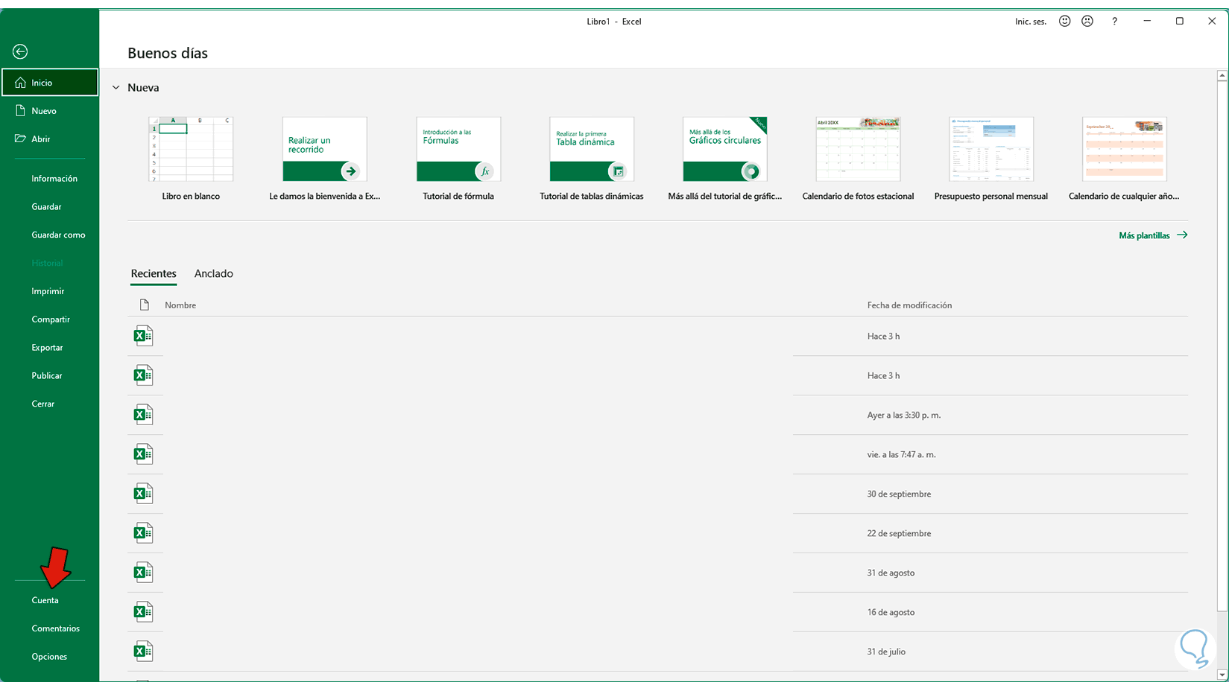Viewport: 1229px width, 691px height.
Task: Click the Nuevo document icon
Action: 20,111
